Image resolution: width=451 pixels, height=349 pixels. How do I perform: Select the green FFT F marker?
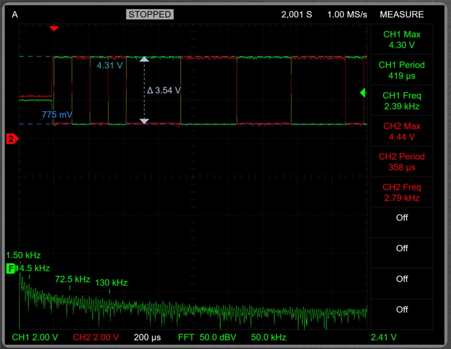coord(10,268)
